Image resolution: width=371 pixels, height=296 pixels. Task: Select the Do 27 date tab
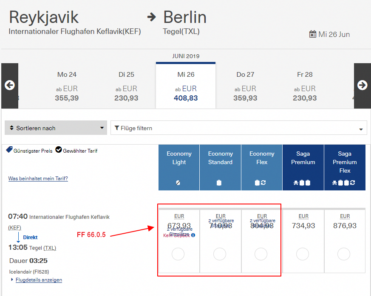point(245,86)
